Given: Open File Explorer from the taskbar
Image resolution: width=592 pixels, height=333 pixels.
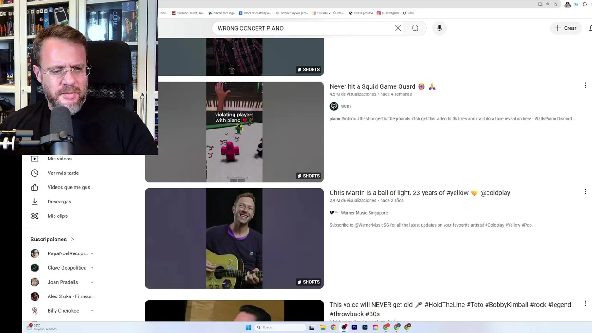Looking at the screenshot, I should click(322, 327).
